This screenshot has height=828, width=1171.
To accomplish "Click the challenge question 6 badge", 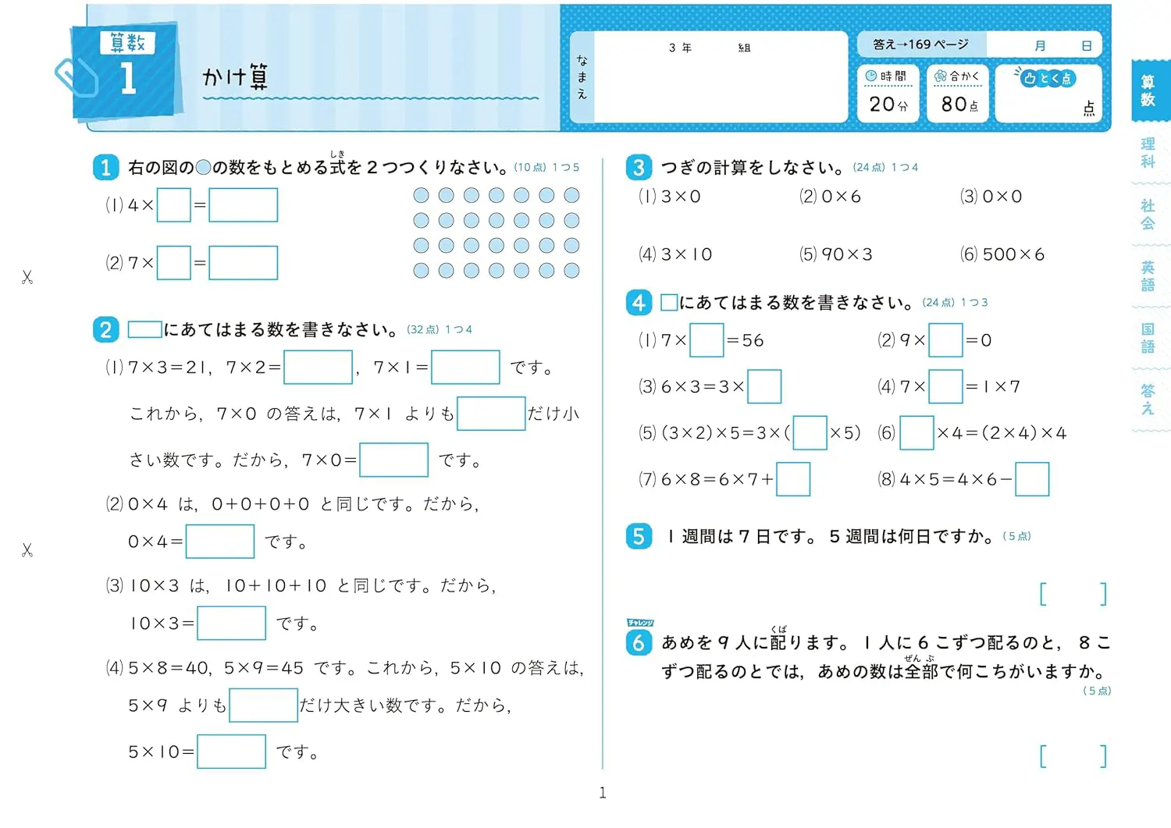I will point(639,641).
